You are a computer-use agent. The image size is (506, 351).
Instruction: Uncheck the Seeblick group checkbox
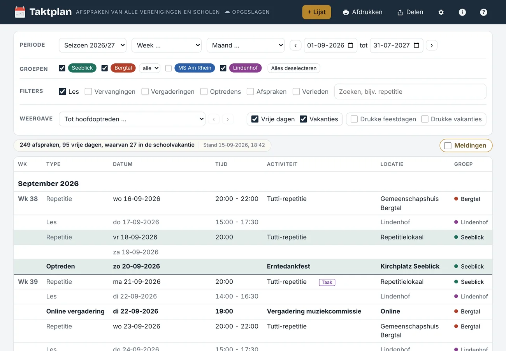(x=62, y=68)
